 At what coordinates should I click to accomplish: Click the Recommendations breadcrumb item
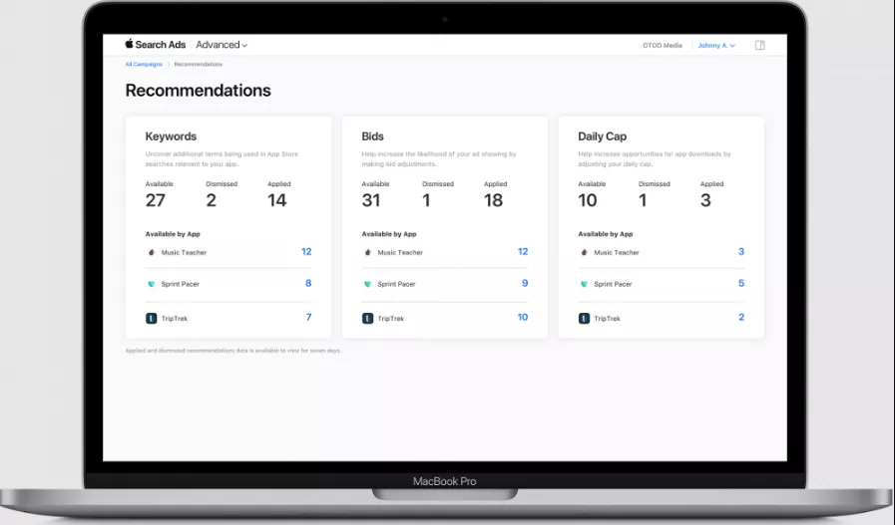click(199, 65)
